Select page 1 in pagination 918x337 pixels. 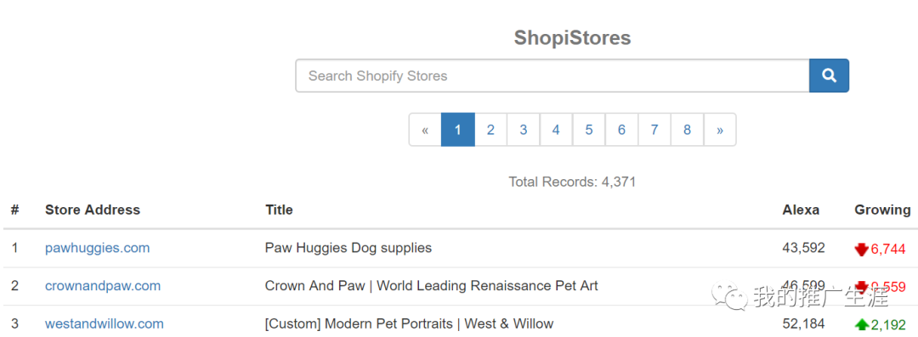[458, 130]
